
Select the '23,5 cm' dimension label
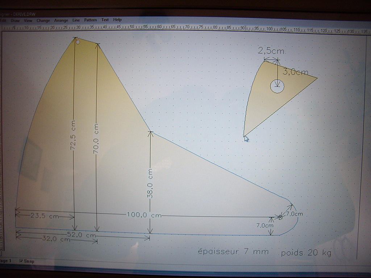click(45, 216)
